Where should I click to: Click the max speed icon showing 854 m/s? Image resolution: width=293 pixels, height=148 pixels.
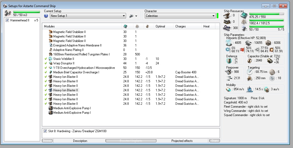(228, 89)
